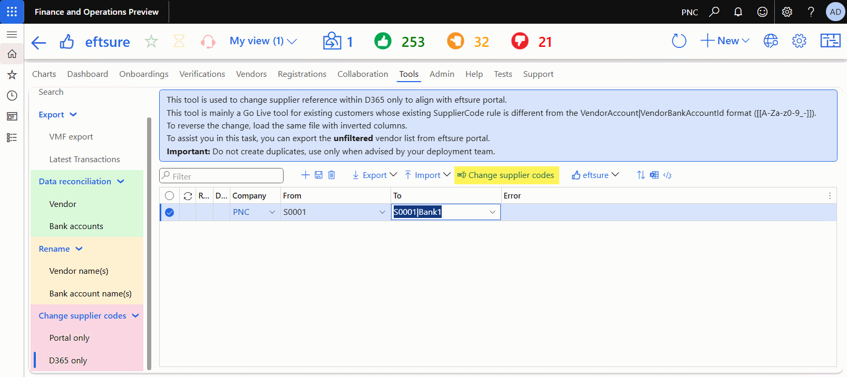Screen dimensions: 847x377
Task: Go back with the left arrow
Action: 38,42
